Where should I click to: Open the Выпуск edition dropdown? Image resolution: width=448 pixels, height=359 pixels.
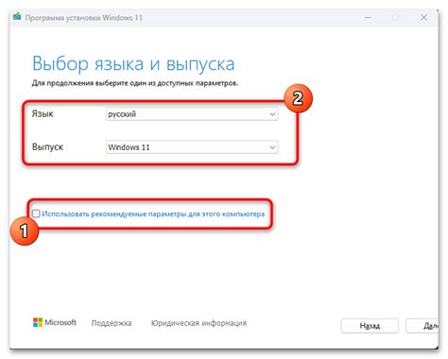(192, 147)
